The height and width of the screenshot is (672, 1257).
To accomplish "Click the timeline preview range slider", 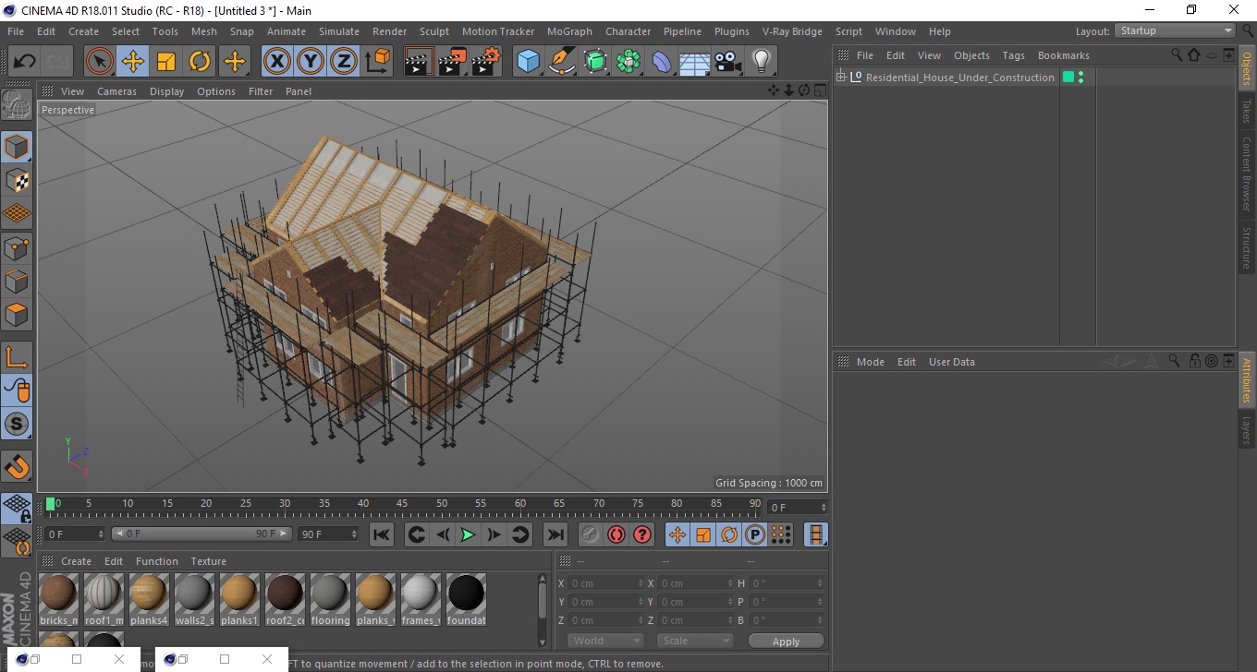I will point(202,534).
